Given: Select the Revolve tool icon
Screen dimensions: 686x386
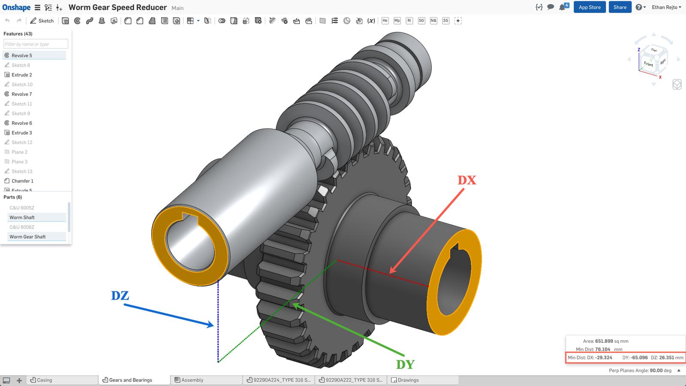Looking at the screenshot, I should coord(78,21).
